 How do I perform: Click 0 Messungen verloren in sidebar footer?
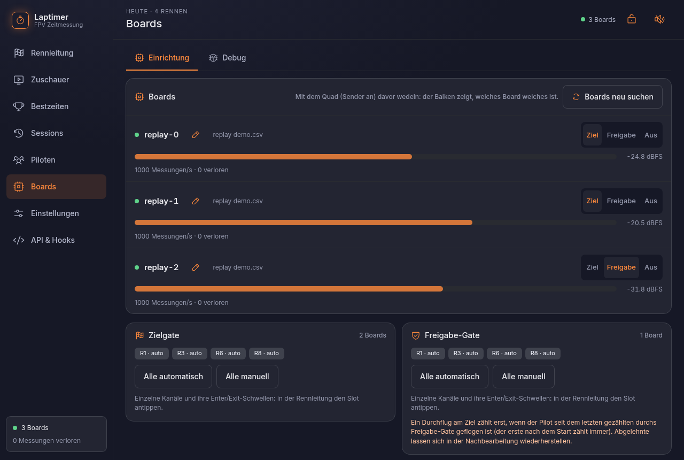pos(46,441)
